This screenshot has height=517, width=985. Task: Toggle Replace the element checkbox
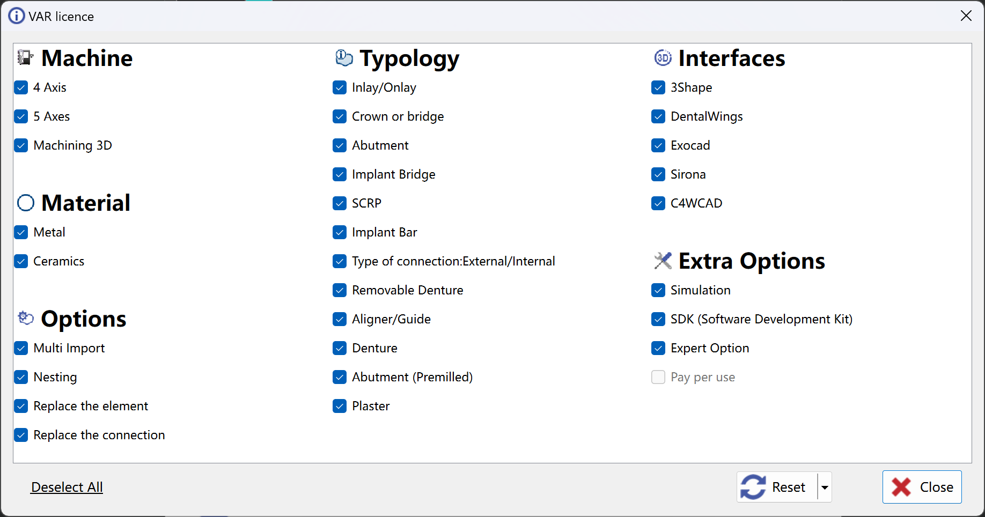(21, 406)
